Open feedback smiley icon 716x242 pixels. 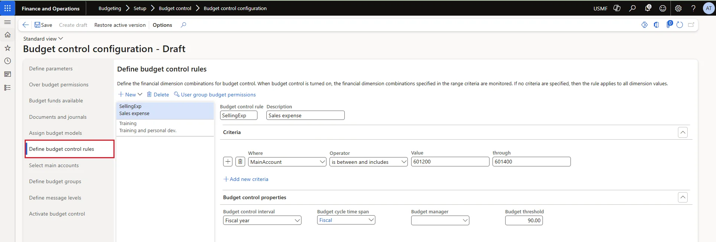click(x=663, y=8)
